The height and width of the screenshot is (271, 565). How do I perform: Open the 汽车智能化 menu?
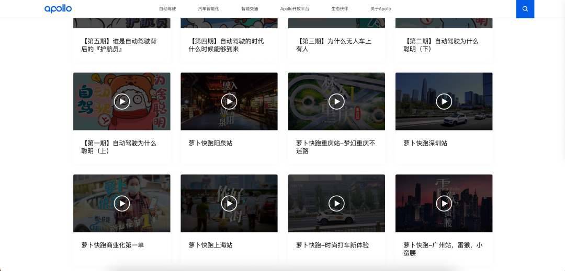tap(208, 9)
